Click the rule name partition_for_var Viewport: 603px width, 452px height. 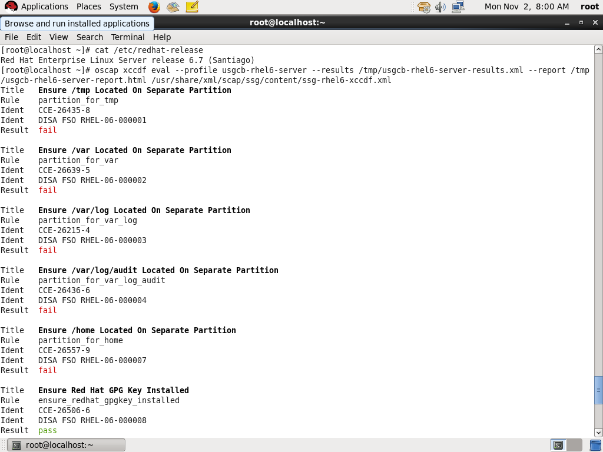click(x=78, y=160)
